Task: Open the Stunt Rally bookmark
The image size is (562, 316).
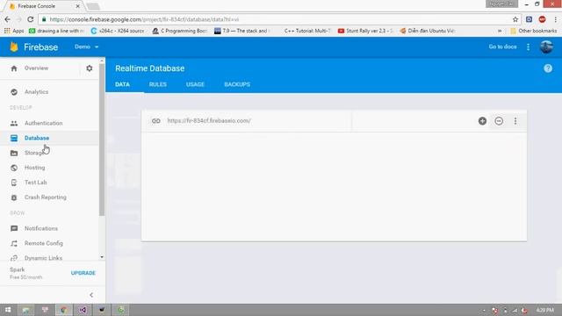Action: pos(365,31)
